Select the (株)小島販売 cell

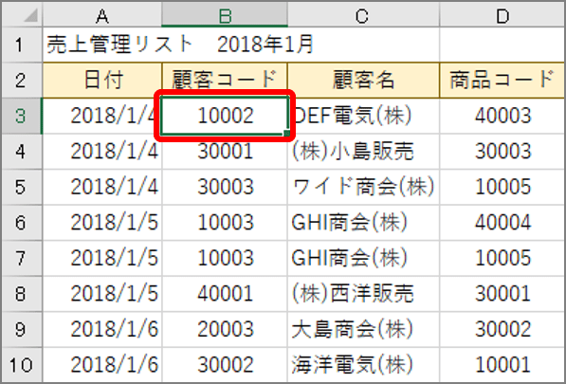point(363,151)
